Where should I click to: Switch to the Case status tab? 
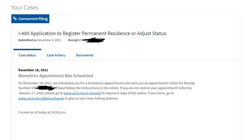pos(27,55)
